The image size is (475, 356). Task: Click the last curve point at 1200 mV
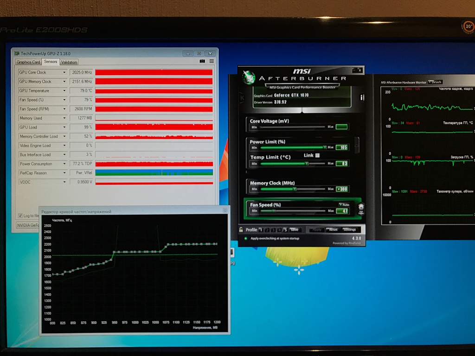216,244
